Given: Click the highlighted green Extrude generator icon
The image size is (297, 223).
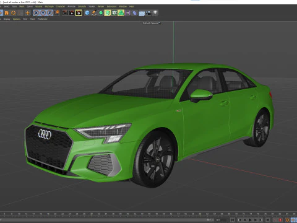Looking at the screenshot, I should tap(108, 13).
